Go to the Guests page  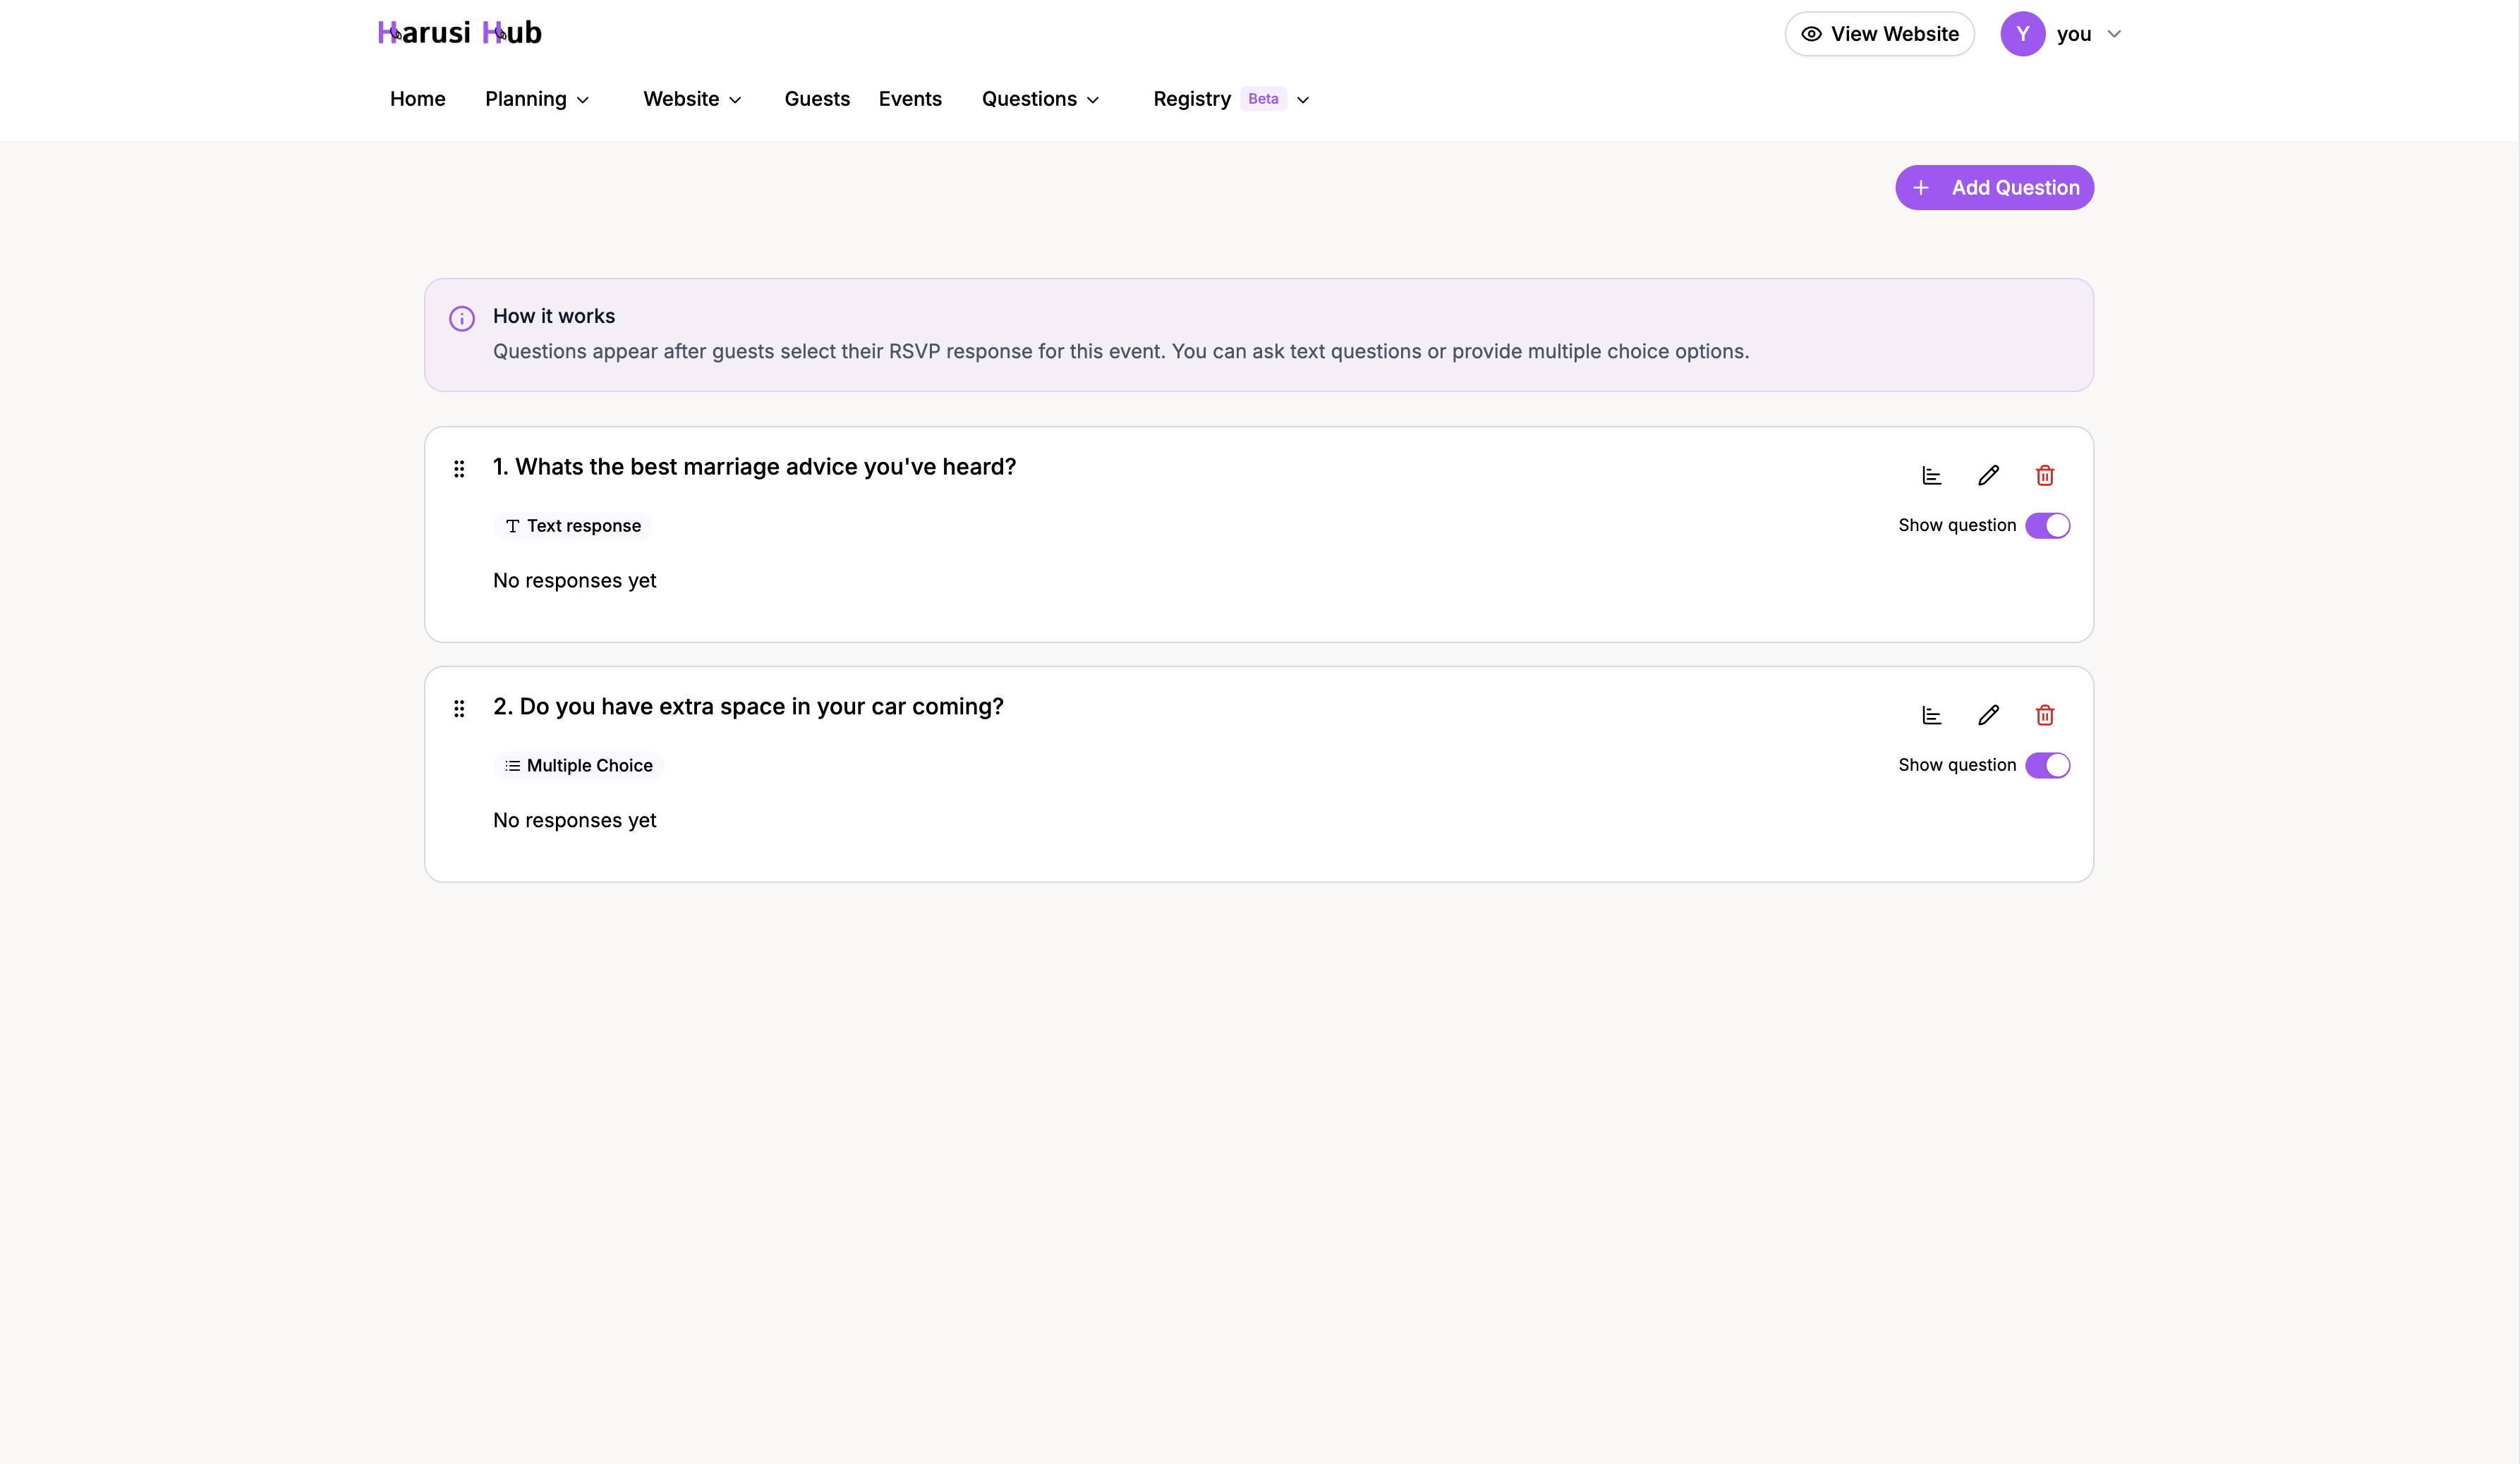817,99
